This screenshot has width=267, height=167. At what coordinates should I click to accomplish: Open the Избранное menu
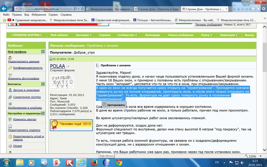(x=39, y=15)
